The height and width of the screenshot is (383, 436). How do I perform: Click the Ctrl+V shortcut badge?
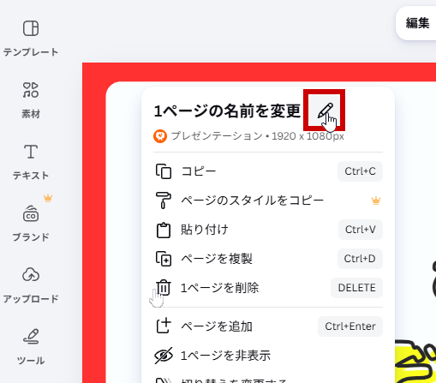point(361,230)
